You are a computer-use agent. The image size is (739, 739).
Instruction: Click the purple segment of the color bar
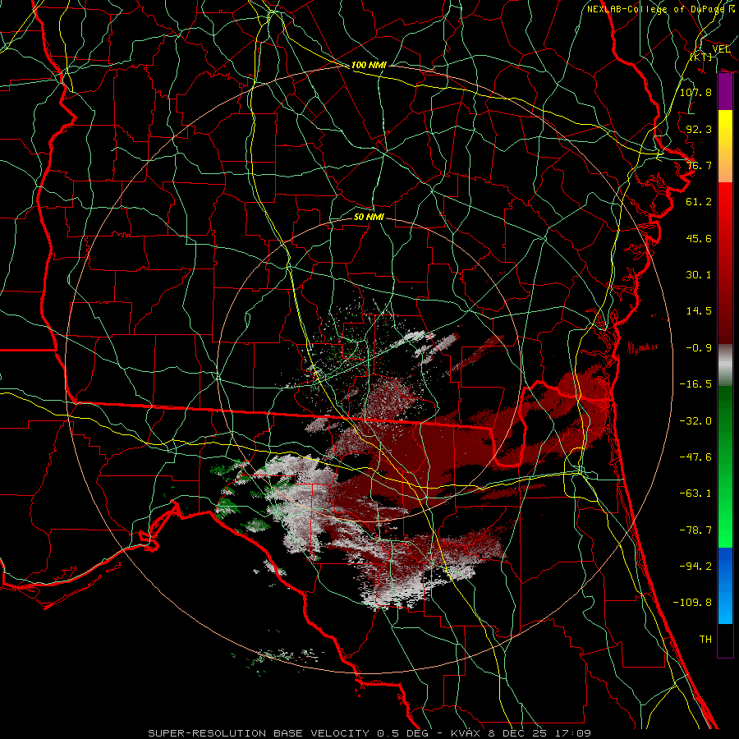[x=725, y=92]
